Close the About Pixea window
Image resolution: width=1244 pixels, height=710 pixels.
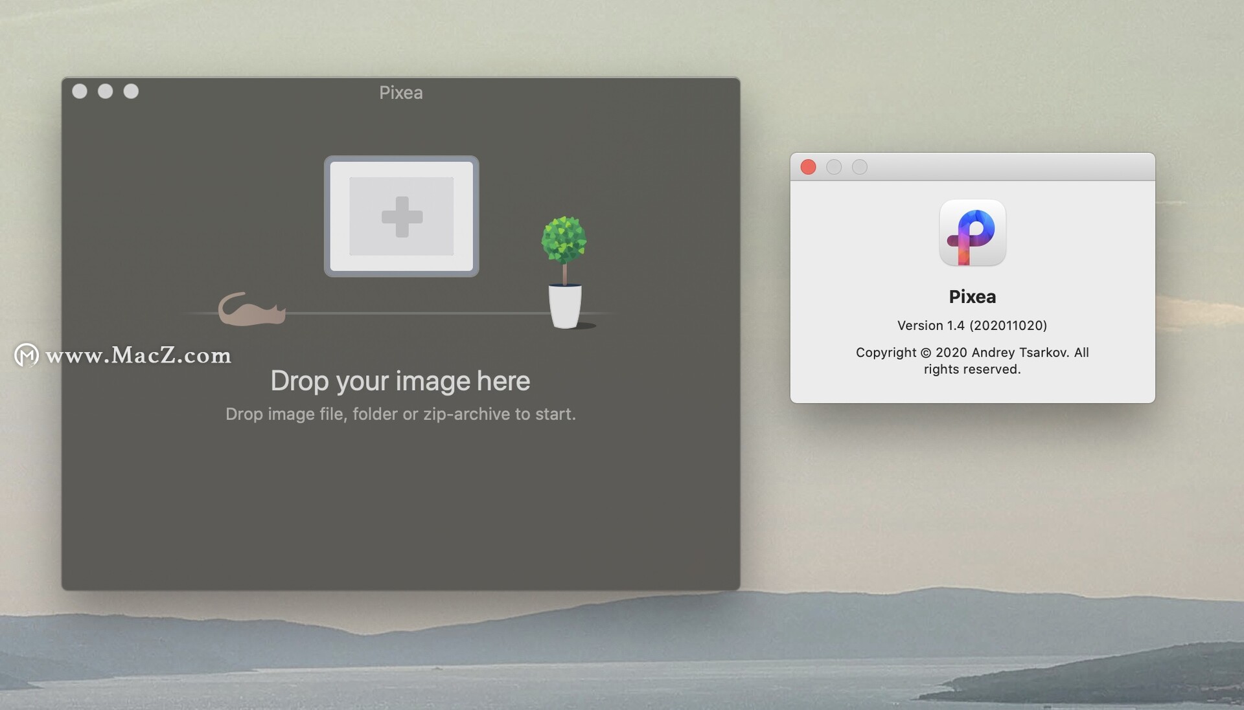(x=808, y=167)
